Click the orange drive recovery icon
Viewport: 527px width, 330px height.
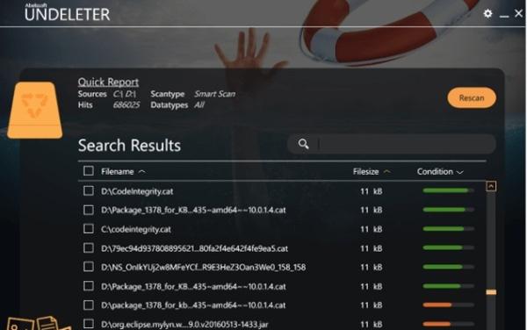coord(35,110)
